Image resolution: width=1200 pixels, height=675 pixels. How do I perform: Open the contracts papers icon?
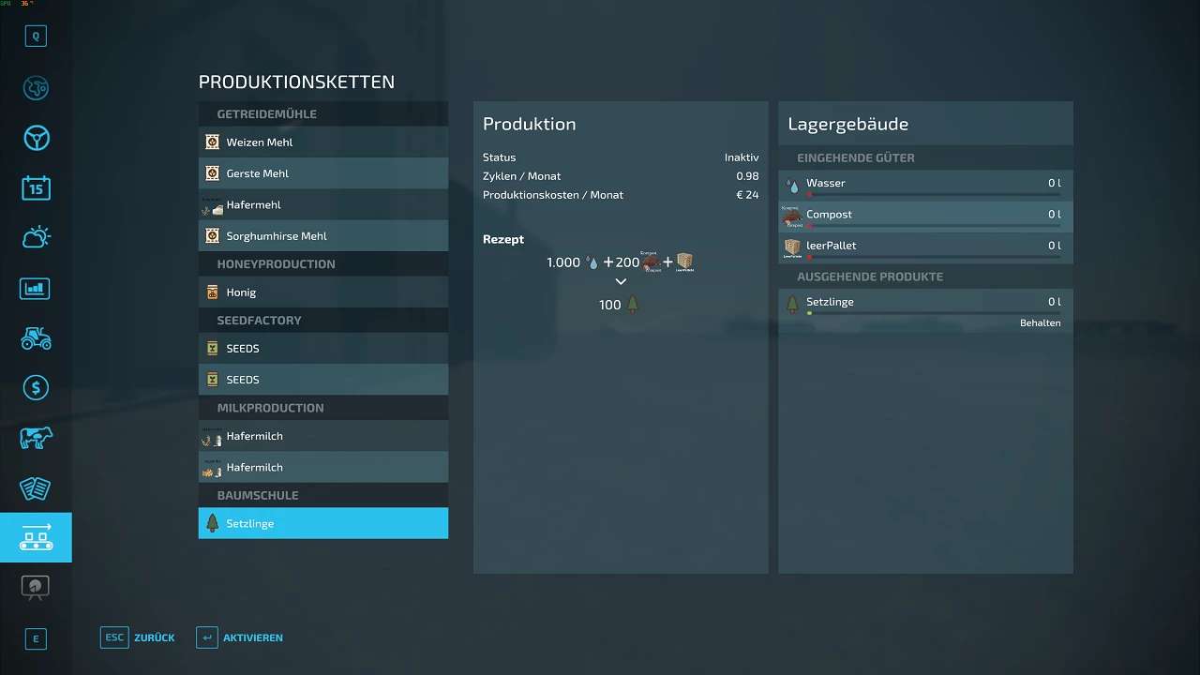(36, 487)
